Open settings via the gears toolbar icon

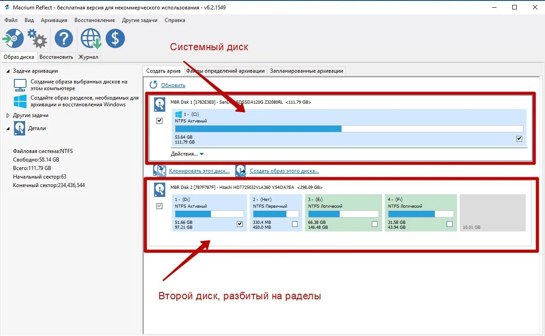37,39
